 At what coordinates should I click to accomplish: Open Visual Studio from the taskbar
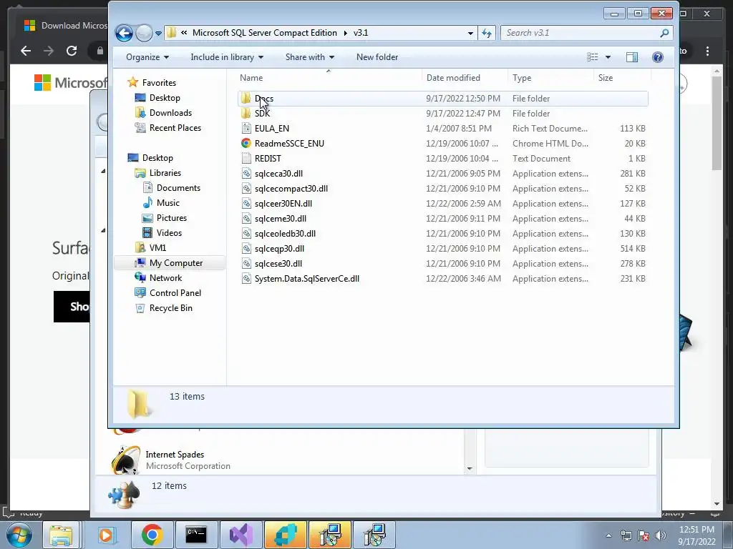coord(241,535)
